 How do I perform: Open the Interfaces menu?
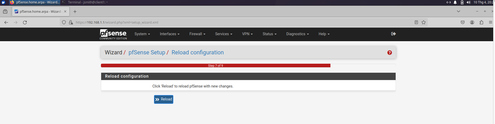(x=169, y=34)
